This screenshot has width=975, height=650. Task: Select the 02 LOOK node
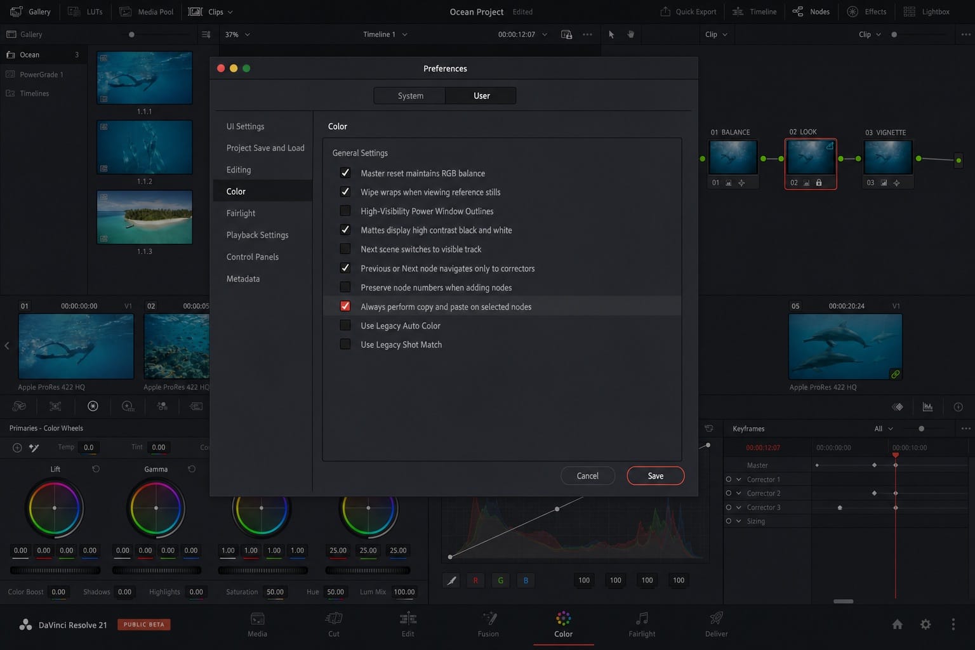point(811,163)
